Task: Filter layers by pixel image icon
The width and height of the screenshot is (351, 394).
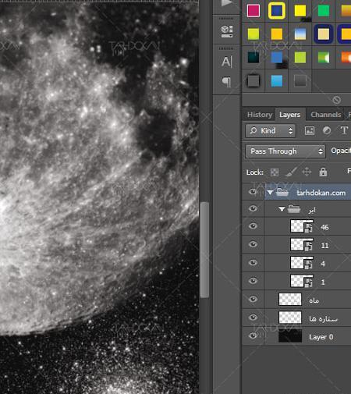Action: click(x=310, y=130)
